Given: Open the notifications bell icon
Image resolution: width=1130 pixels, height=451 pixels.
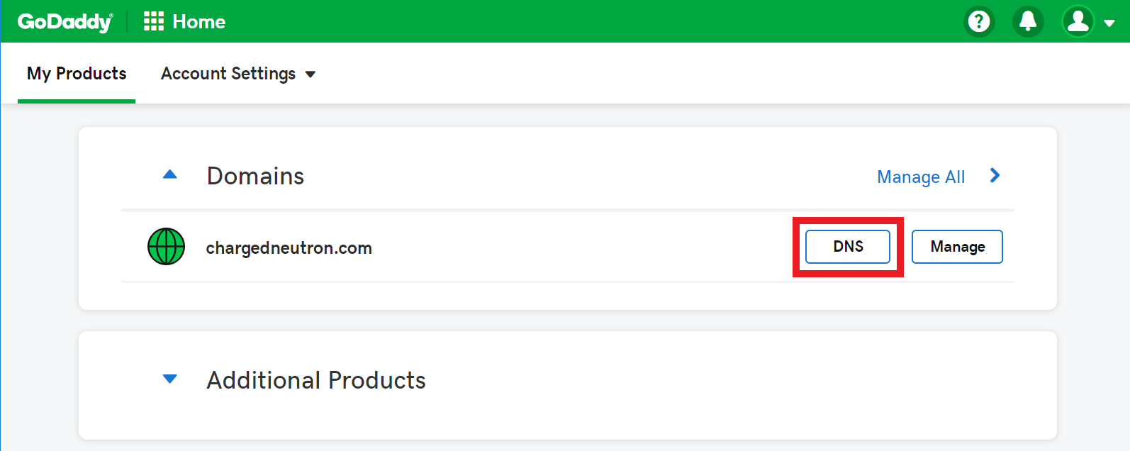Looking at the screenshot, I should [1027, 21].
